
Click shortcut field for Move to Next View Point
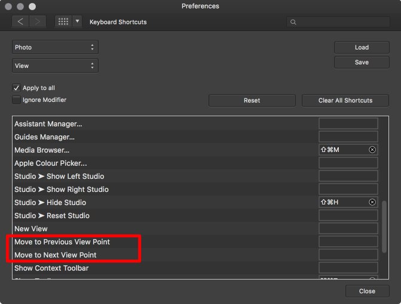(348, 255)
